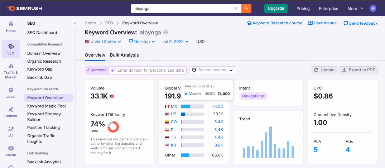Open Backlink Gap in sidebar
The width and height of the screenshot is (385, 168).
(x=39, y=77)
